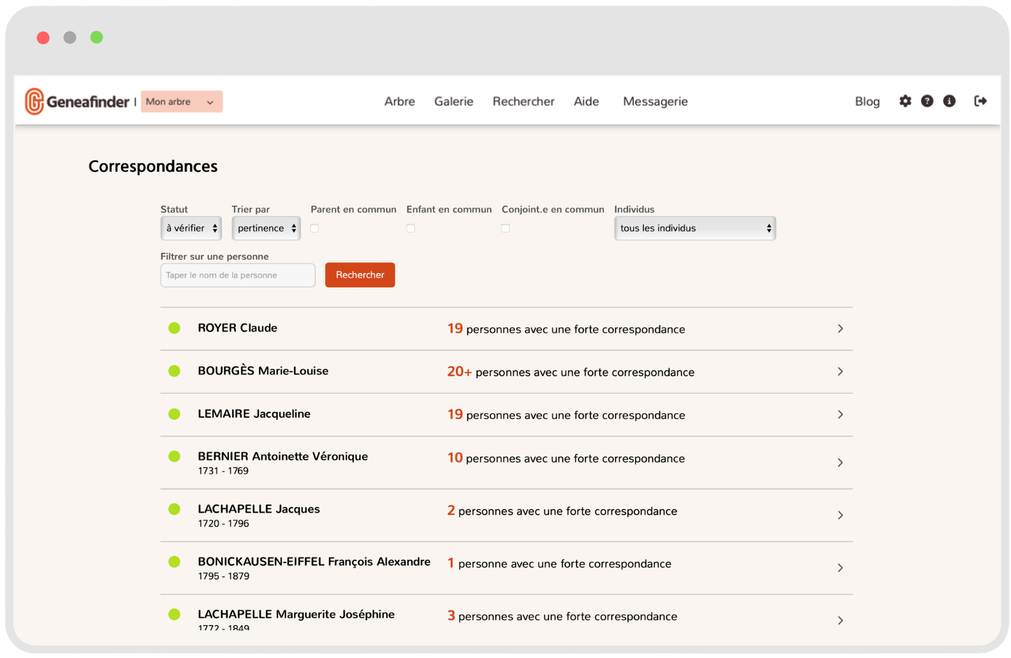1011x658 pixels.
Task: Open the Individus tous les individus dropdown
Action: coord(694,228)
